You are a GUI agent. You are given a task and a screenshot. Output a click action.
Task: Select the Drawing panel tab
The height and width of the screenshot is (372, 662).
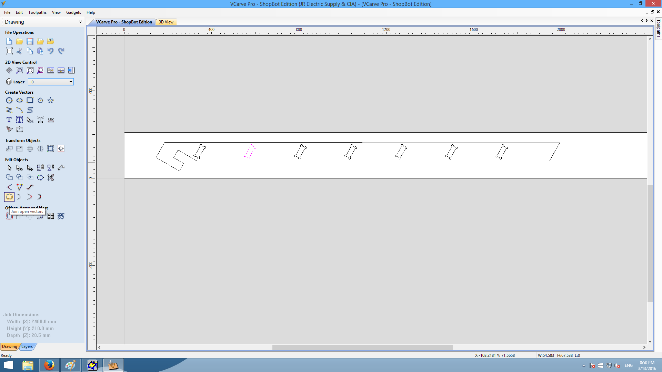click(10, 347)
